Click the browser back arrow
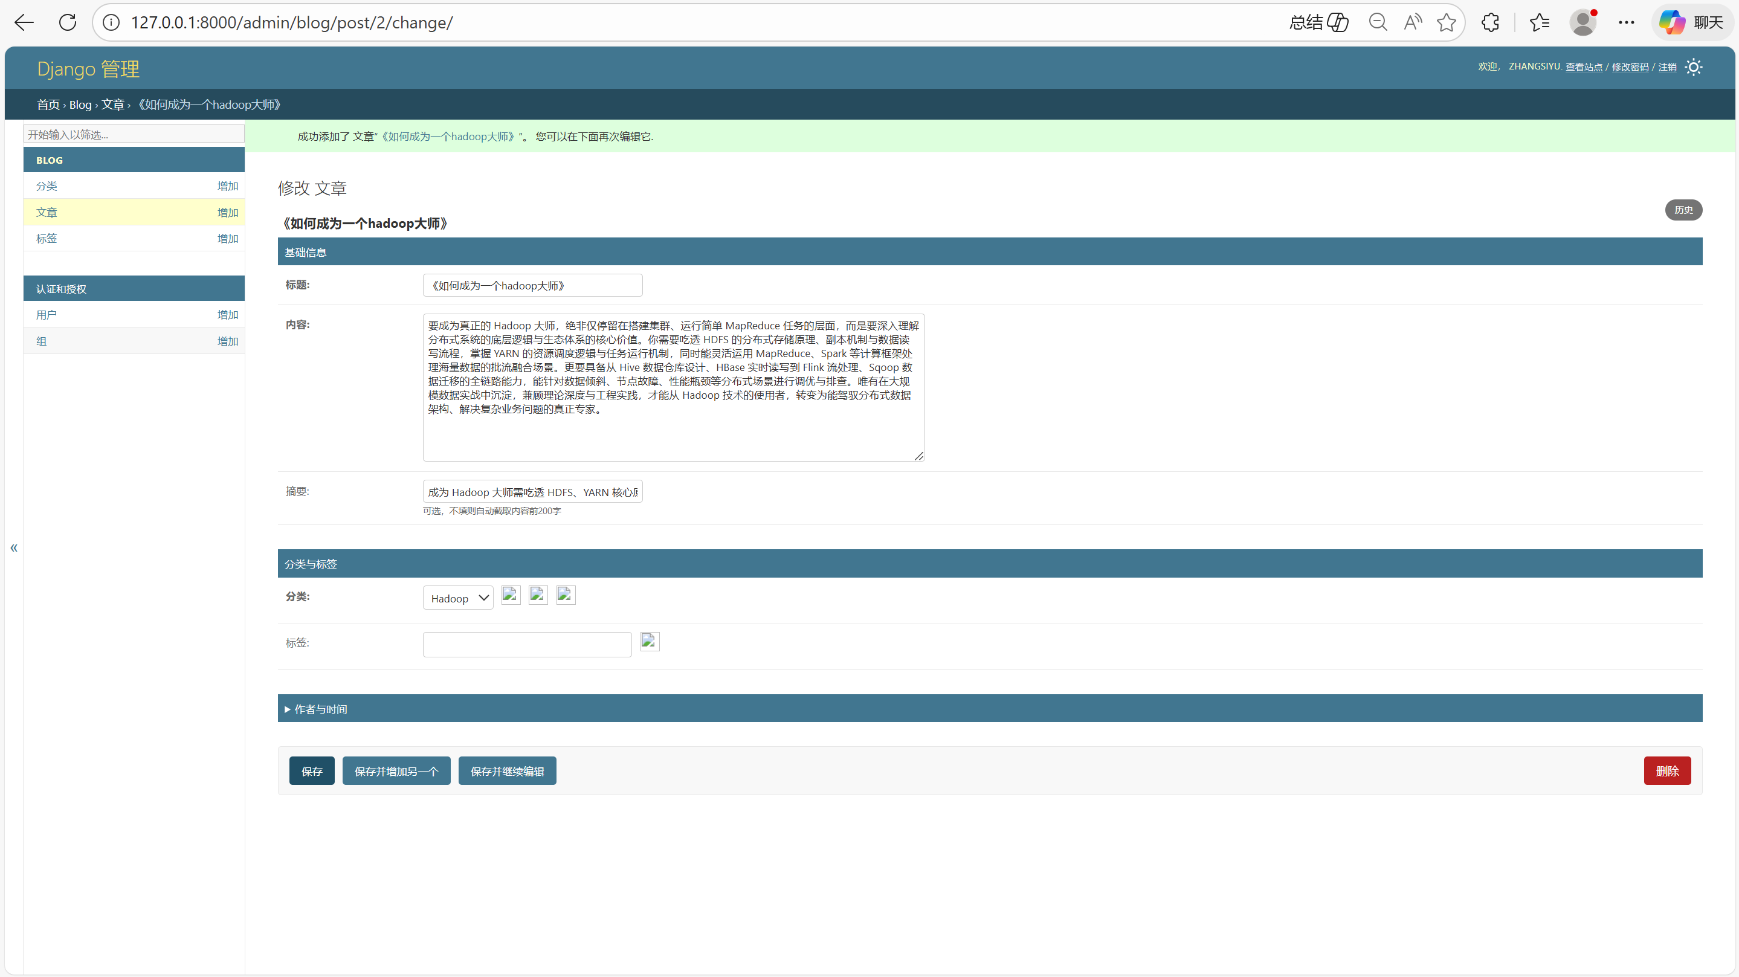Viewport: 1739px width, 977px height. pos(24,22)
